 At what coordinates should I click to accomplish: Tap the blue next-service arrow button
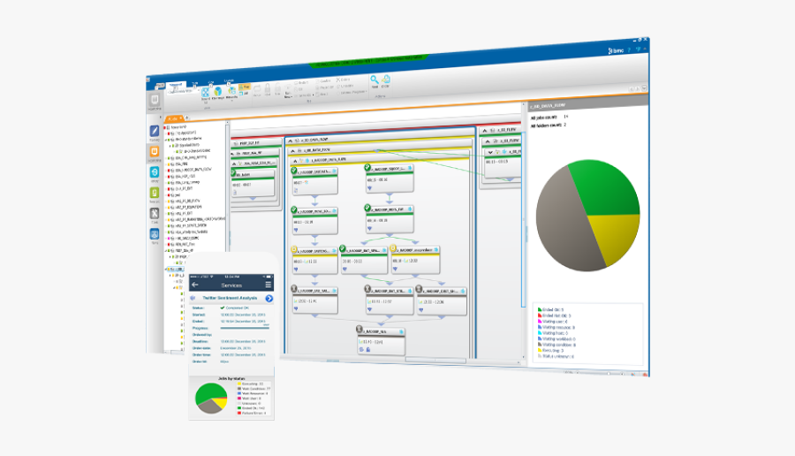(269, 299)
